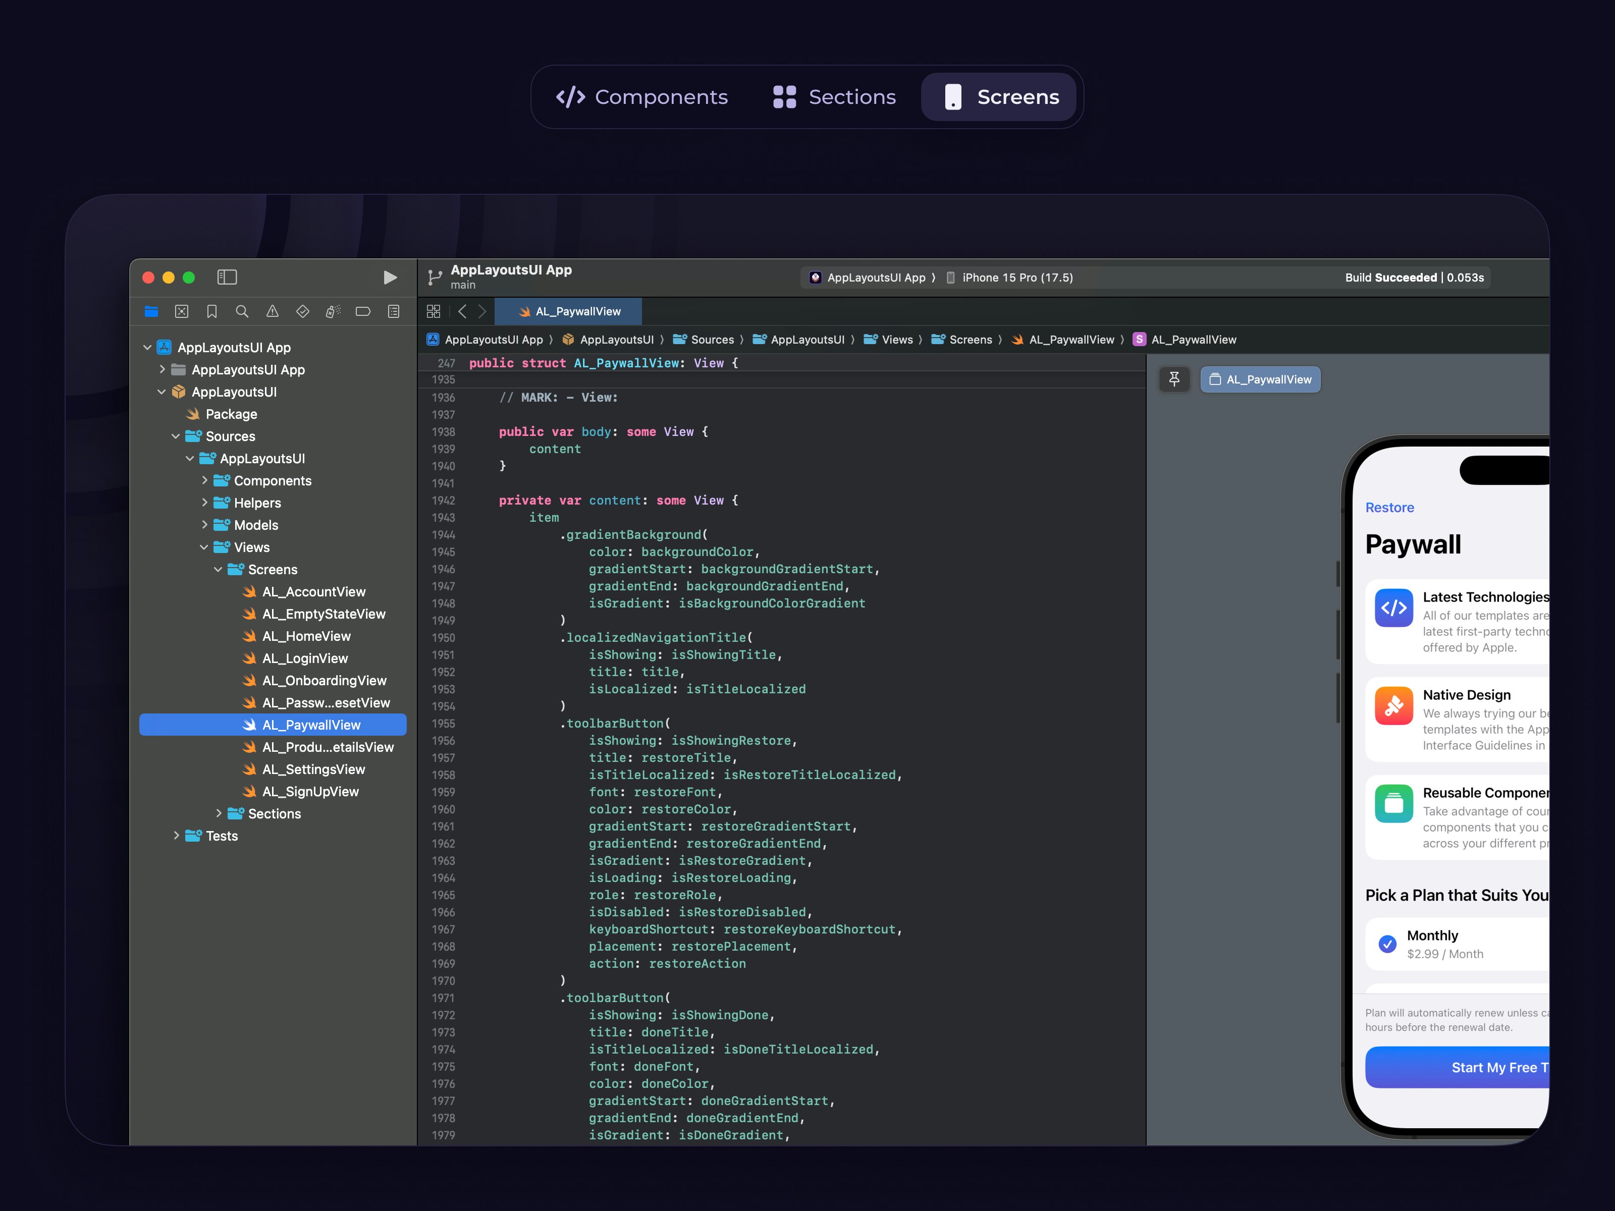Open the source control branch icon
This screenshot has width=1615, height=1211.
pos(435,278)
